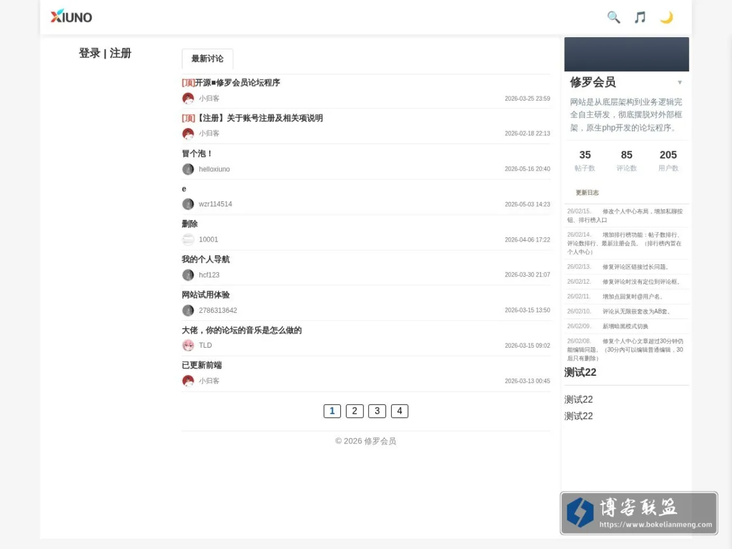Click avatar next to 10001

tap(188, 239)
